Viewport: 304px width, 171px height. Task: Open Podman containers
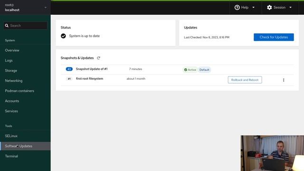coord(25,91)
